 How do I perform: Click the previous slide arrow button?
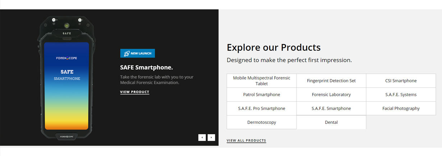[x=202, y=137]
